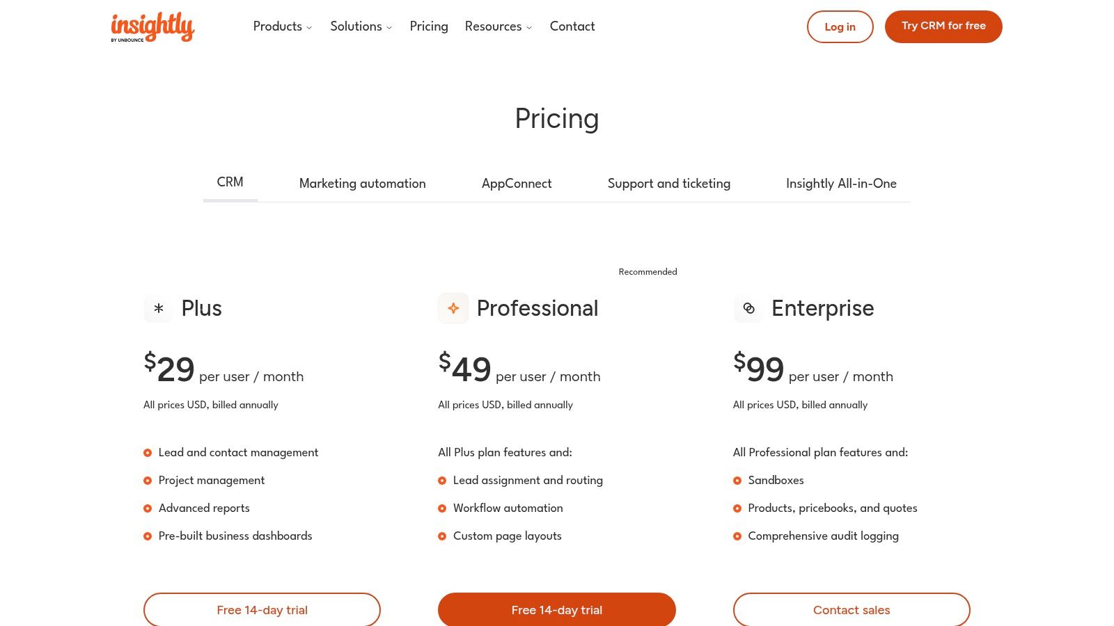This screenshot has width=1114, height=626.
Task: Click Contact sales for Enterprise plan
Action: coord(852,610)
